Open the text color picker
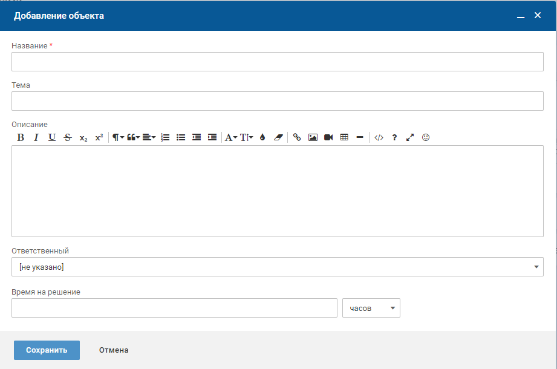The height and width of the screenshot is (369, 557). (x=262, y=137)
